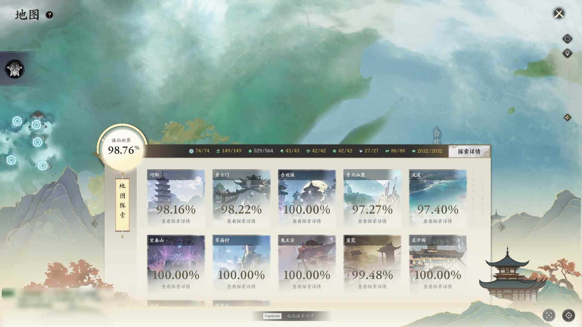The height and width of the screenshot is (327, 582).
Task: Open the 草庙村 region card
Action: [241, 263]
